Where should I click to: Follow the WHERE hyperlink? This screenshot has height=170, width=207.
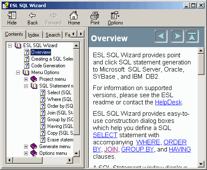148,142
